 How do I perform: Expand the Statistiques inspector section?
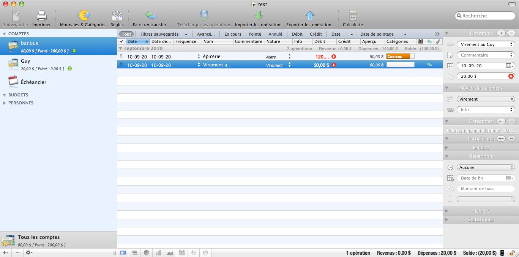click(447, 220)
